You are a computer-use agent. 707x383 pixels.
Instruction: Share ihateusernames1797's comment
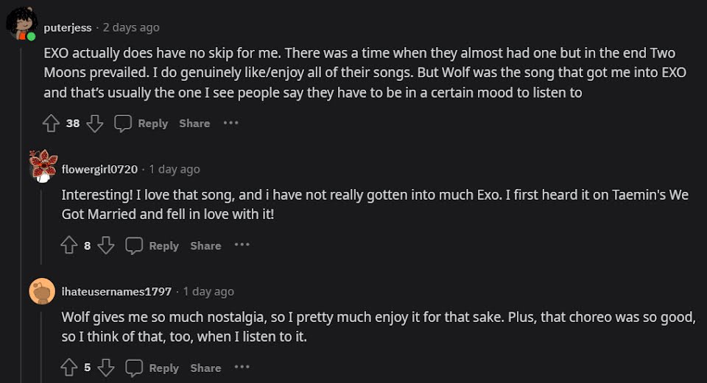[x=205, y=368]
